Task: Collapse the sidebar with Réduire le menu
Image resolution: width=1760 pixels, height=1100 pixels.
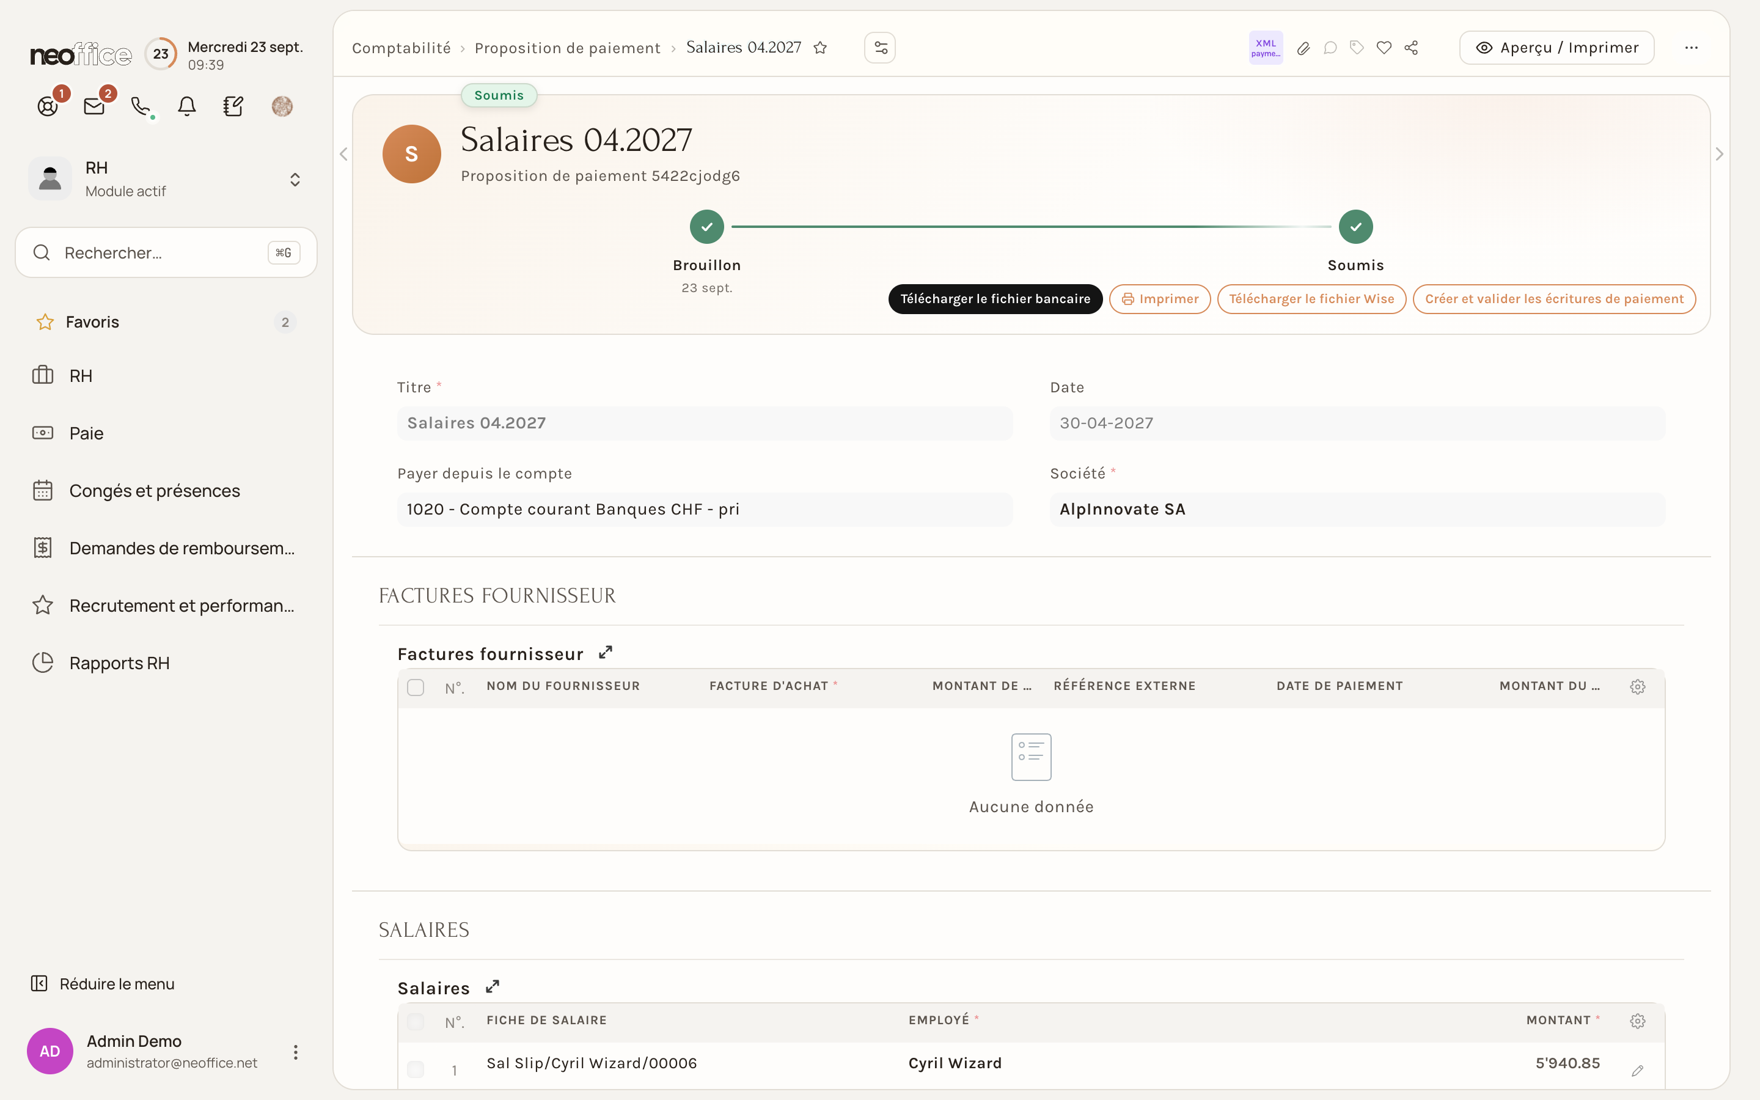Action: 103,984
